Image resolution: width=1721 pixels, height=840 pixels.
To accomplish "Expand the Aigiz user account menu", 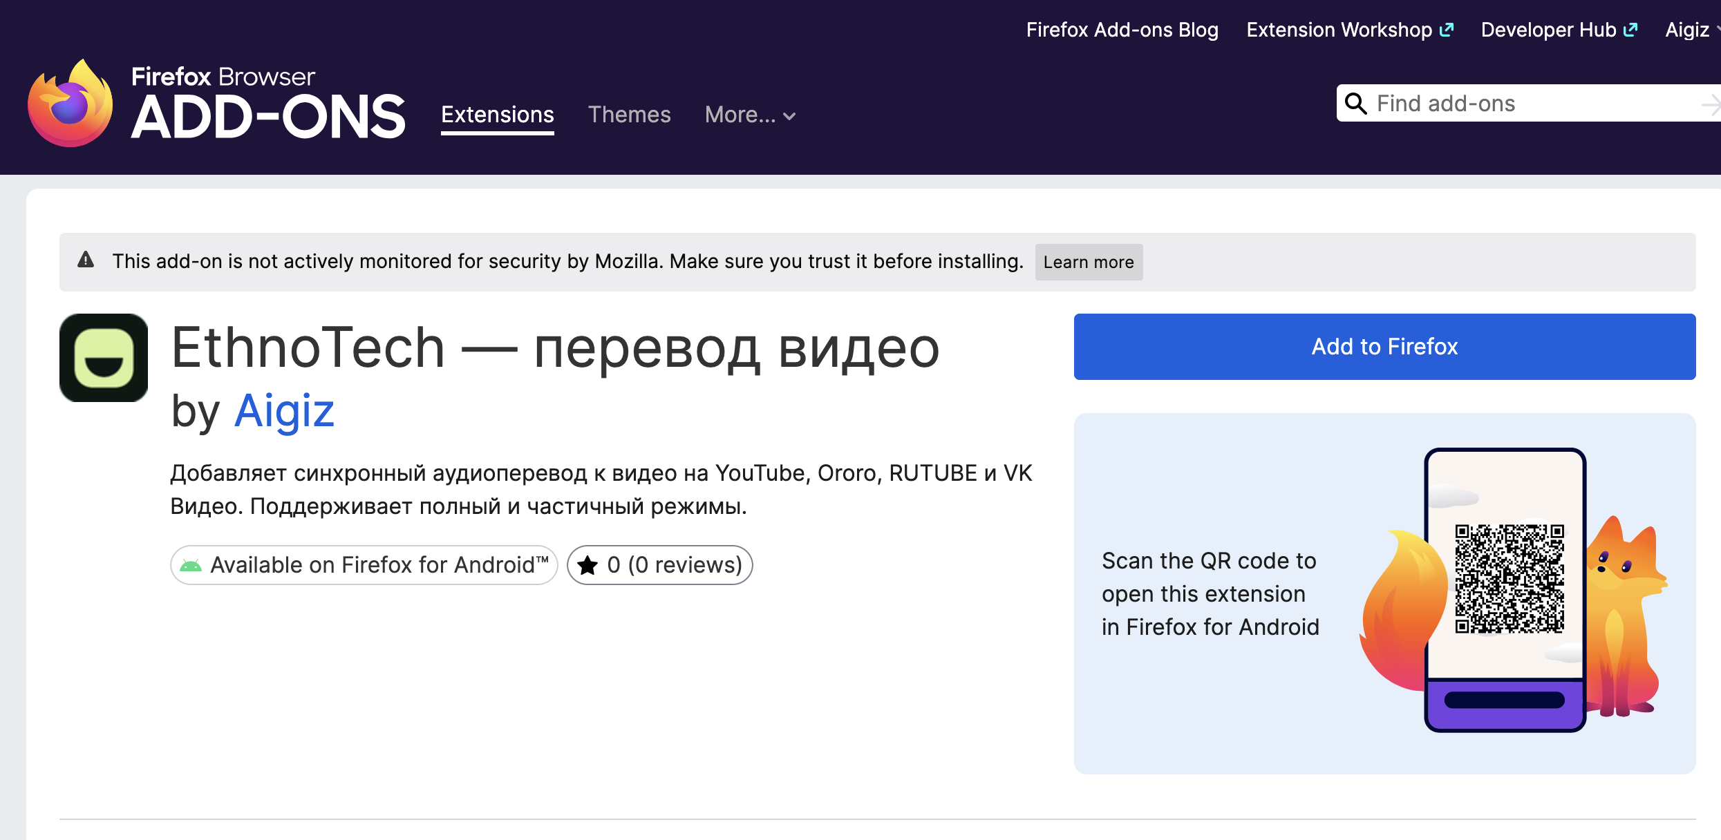I will pyautogui.click(x=1692, y=30).
